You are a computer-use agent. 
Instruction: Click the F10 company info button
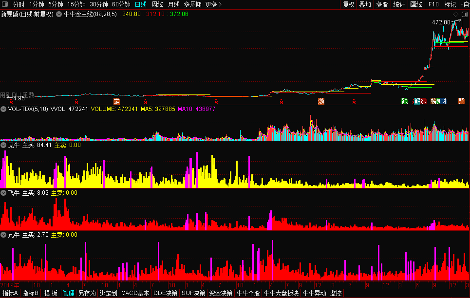433,4
